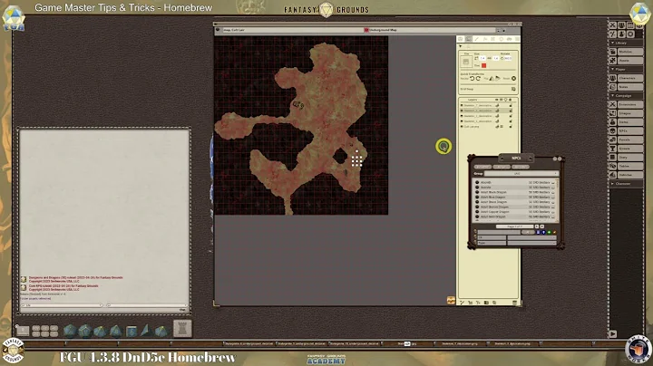This screenshot has height=366, width=653.
Task: Click the calendar icon at sidebar top
Action: 630,25
